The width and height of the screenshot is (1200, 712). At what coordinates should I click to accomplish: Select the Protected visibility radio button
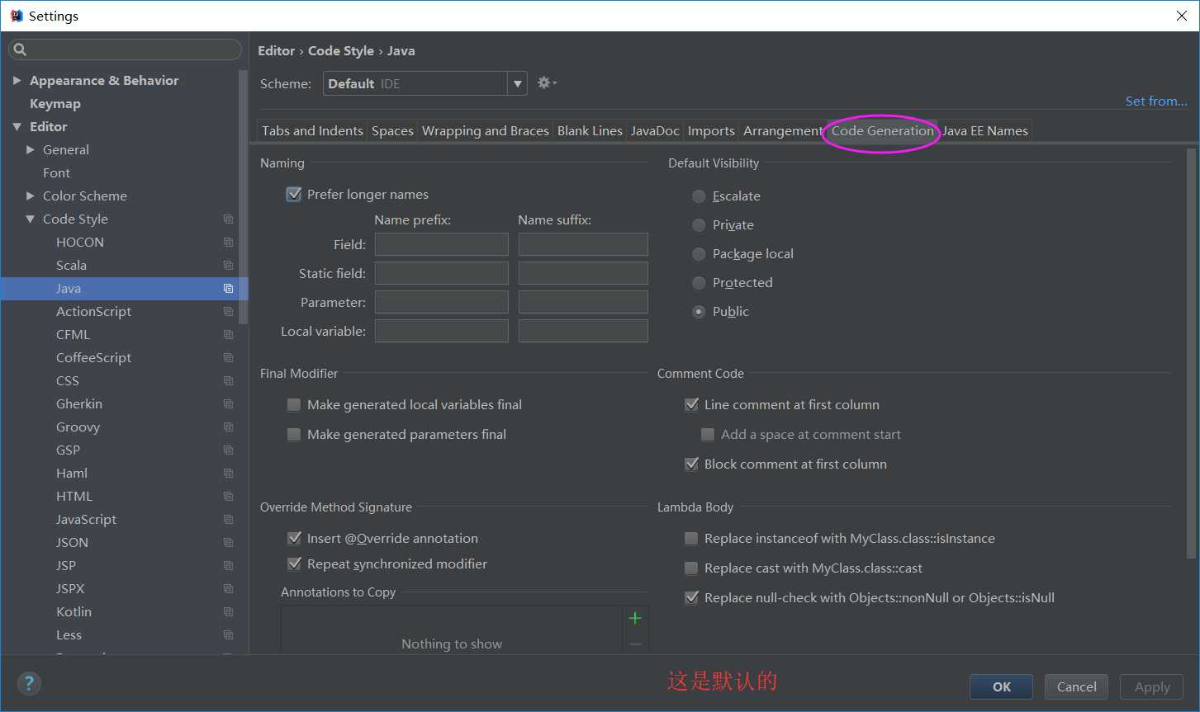699,282
